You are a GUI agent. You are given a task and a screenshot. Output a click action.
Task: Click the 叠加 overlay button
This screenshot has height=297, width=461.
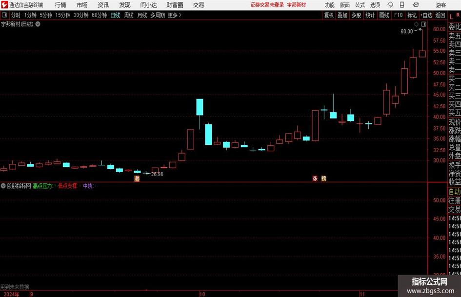tap(342, 15)
